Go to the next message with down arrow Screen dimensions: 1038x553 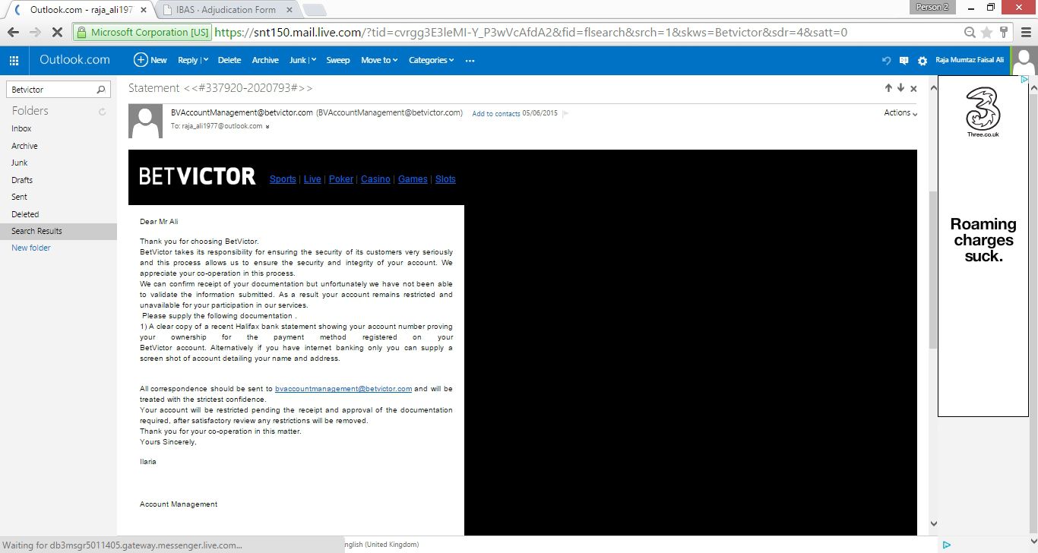900,88
